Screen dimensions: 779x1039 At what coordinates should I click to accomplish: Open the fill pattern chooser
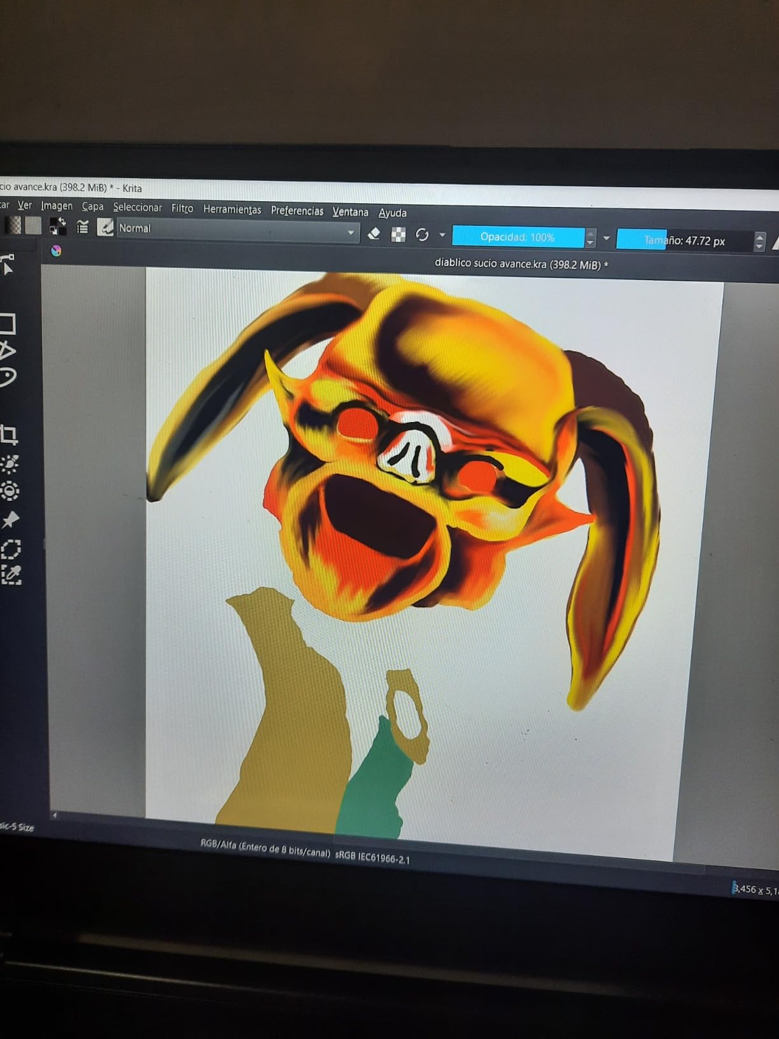(33, 225)
